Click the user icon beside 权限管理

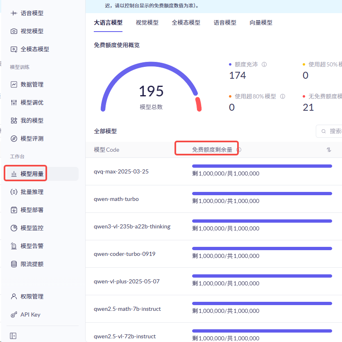point(14,296)
